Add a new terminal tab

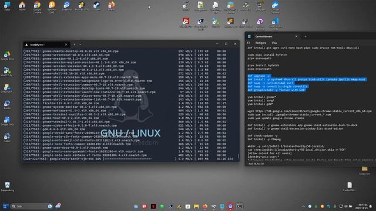pos(75,45)
